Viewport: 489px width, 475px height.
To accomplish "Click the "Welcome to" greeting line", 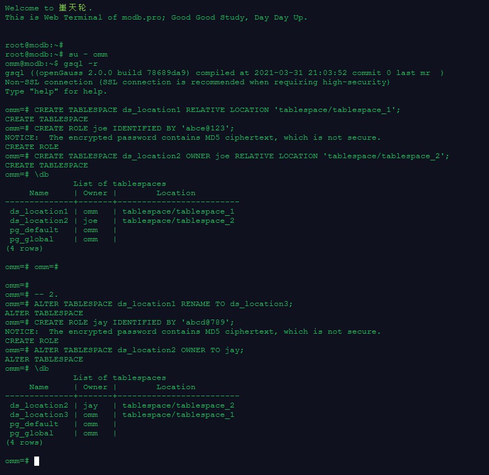I will pos(48,8).
